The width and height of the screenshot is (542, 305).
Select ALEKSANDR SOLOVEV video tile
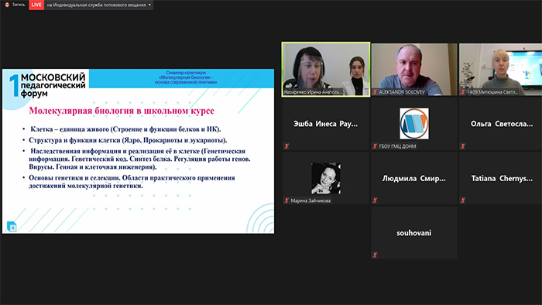click(414, 69)
